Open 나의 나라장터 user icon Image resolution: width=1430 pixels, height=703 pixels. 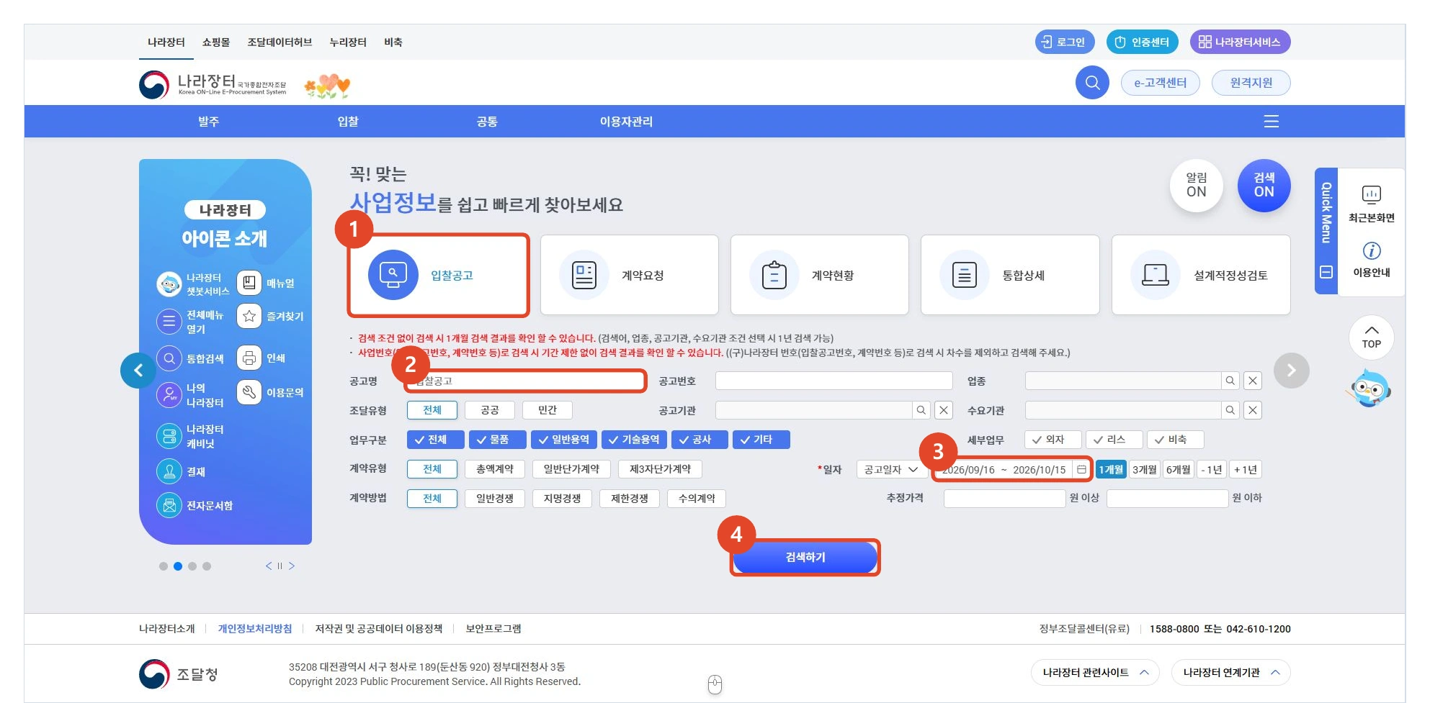click(169, 395)
